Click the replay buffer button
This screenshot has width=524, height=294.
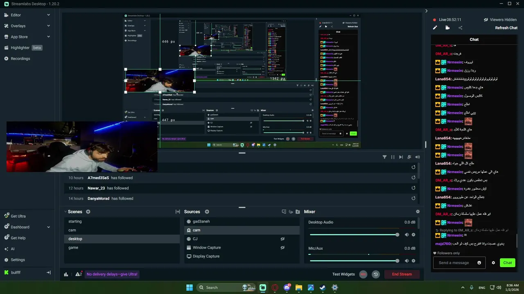[375, 274]
